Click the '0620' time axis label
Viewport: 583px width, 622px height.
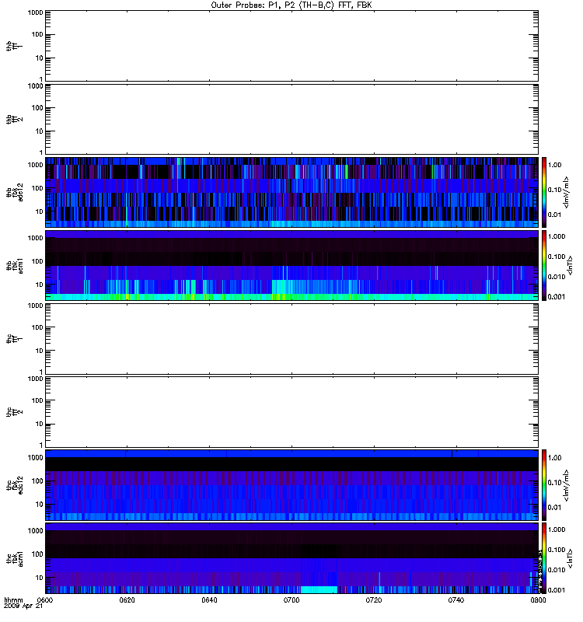coord(127,600)
